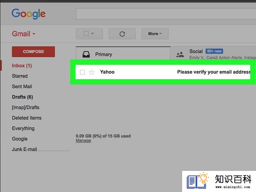Viewport: 256px width, 192px height.
Task: Click the 0.09 GB of 15 GB used text
Action: pos(103,136)
